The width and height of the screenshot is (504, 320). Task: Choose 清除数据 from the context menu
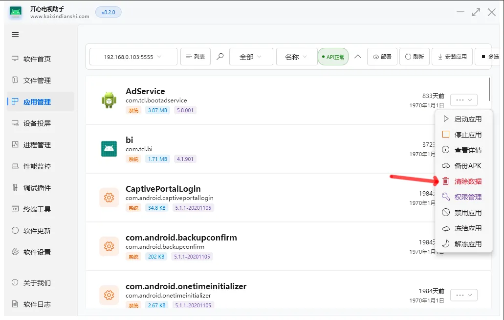click(463, 181)
